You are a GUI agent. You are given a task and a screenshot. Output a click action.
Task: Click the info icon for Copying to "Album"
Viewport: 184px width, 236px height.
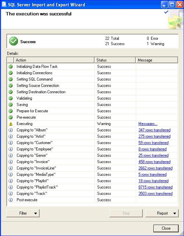point(11,130)
